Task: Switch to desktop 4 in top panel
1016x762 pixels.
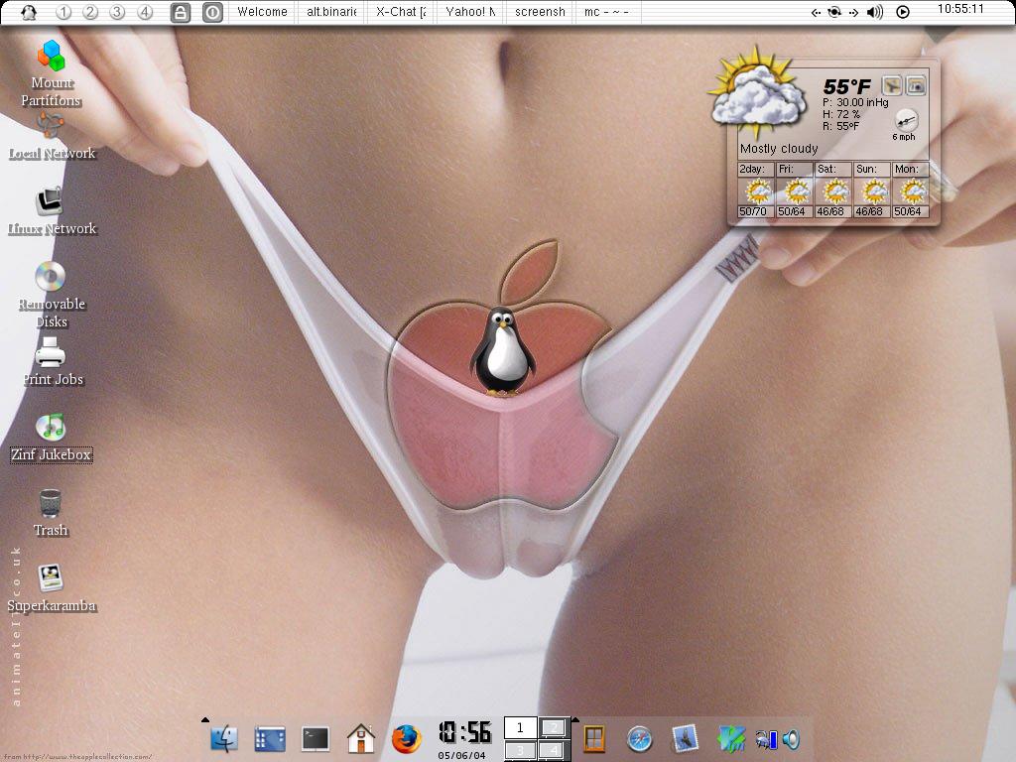Action: [x=145, y=12]
